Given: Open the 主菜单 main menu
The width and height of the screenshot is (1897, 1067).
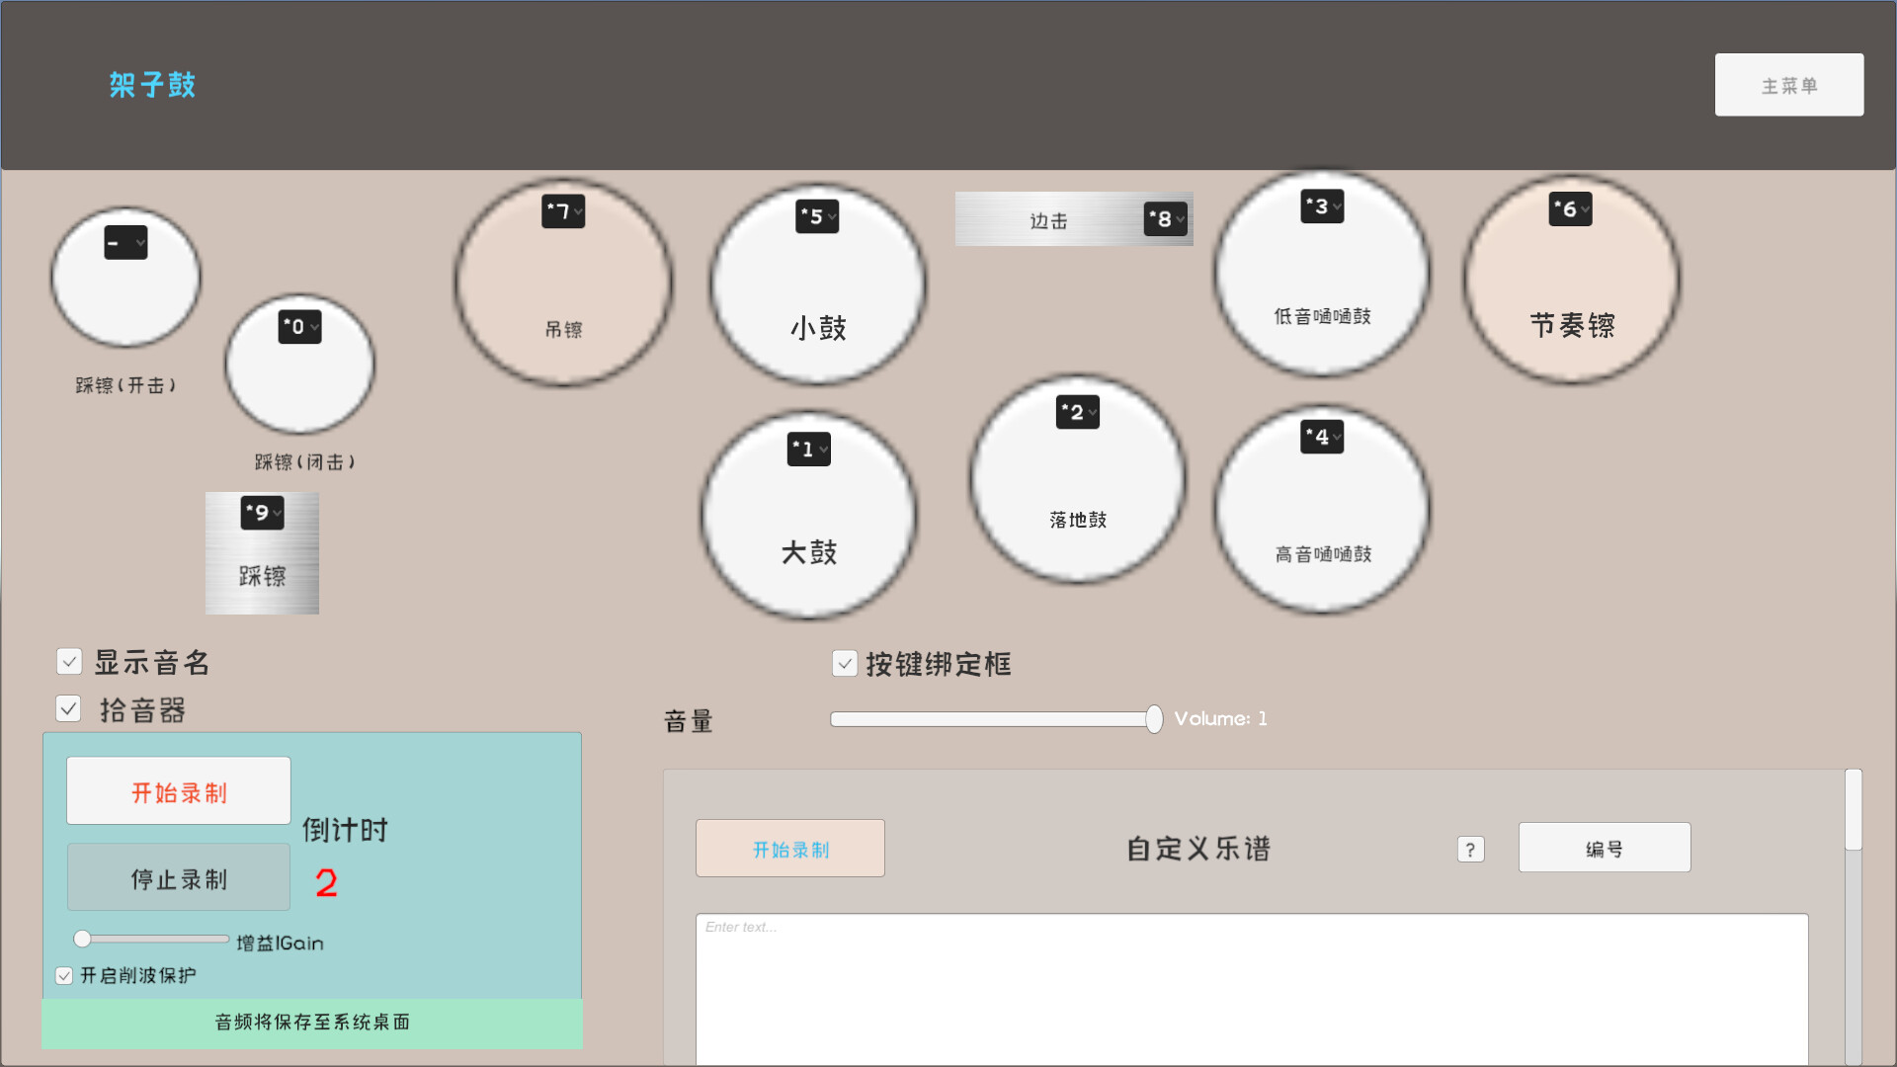Looking at the screenshot, I should (x=1788, y=84).
